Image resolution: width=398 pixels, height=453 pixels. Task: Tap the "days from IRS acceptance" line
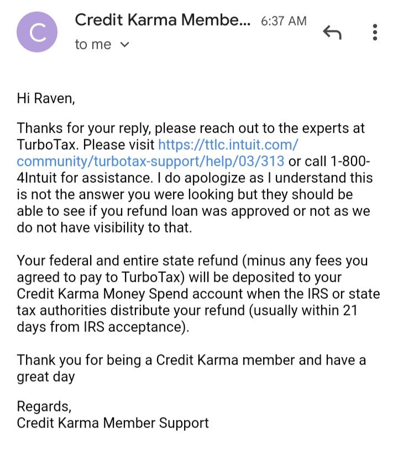(103, 328)
